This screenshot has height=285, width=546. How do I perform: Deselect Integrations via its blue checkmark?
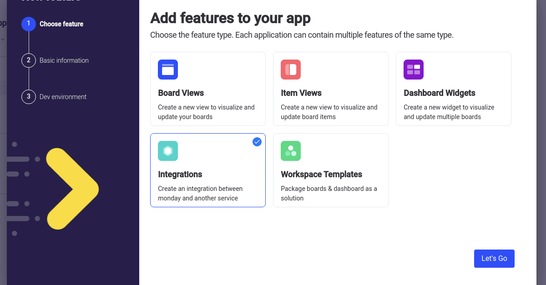pyautogui.click(x=257, y=142)
